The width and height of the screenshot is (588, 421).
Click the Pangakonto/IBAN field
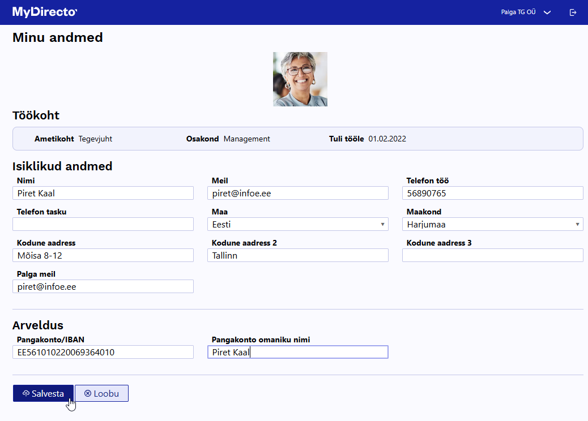[x=103, y=353]
